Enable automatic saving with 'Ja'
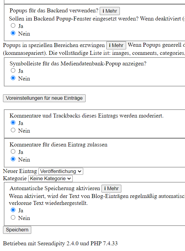Screen dimensions: 185x251 (x=13, y=210)
